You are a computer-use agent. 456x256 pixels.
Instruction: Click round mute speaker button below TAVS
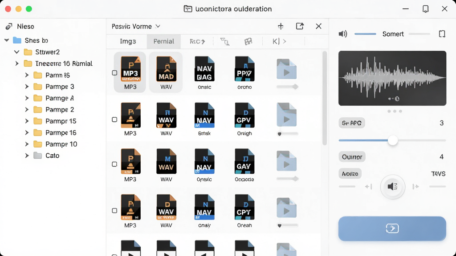393,187
